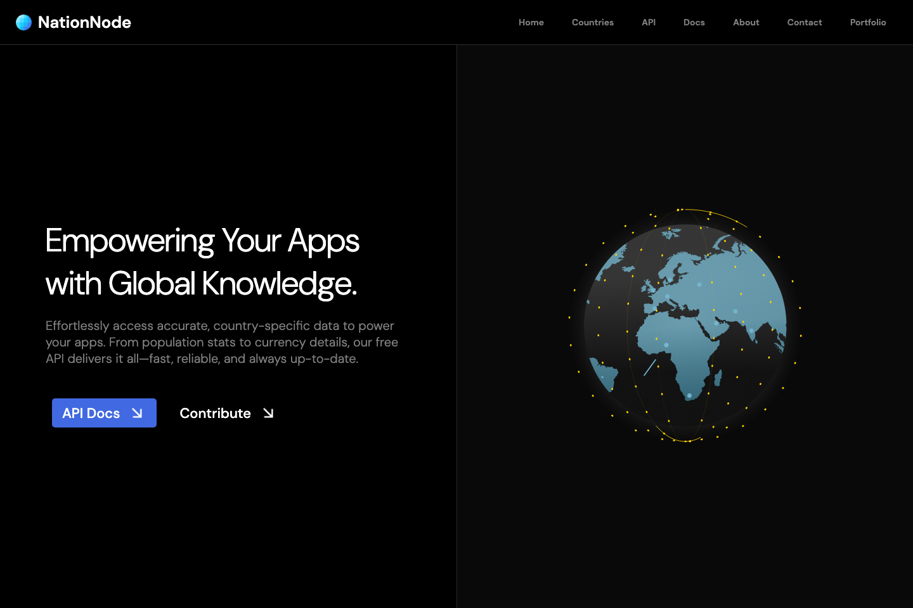Image resolution: width=913 pixels, height=608 pixels.
Task: Click the blue dot near the Middle East region
Action: click(717, 324)
